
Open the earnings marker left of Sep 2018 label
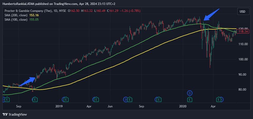(7, 99)
